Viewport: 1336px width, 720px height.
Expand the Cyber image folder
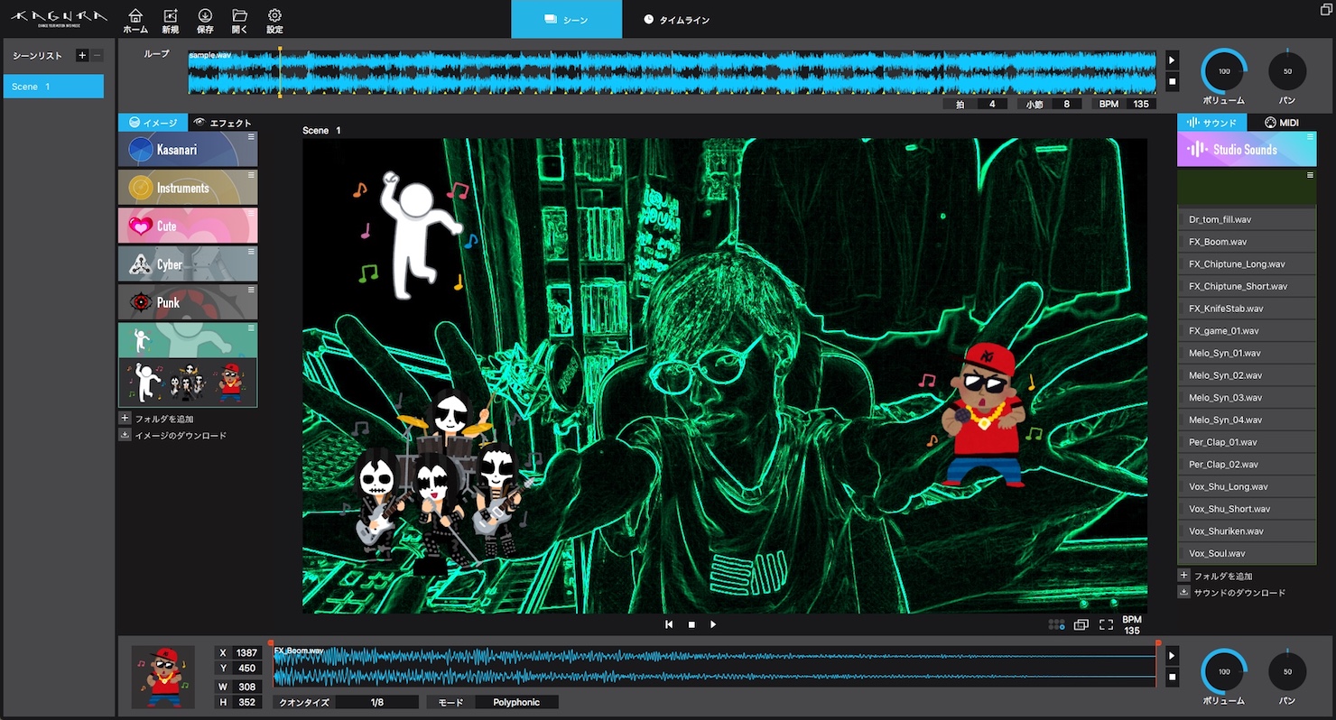coord(188,264)
